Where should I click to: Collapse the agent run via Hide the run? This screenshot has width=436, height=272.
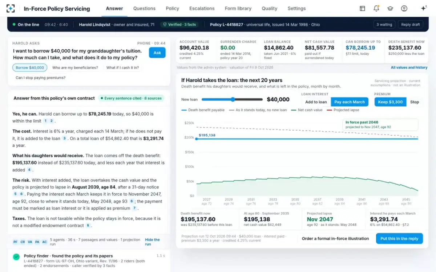pos(152,242)
